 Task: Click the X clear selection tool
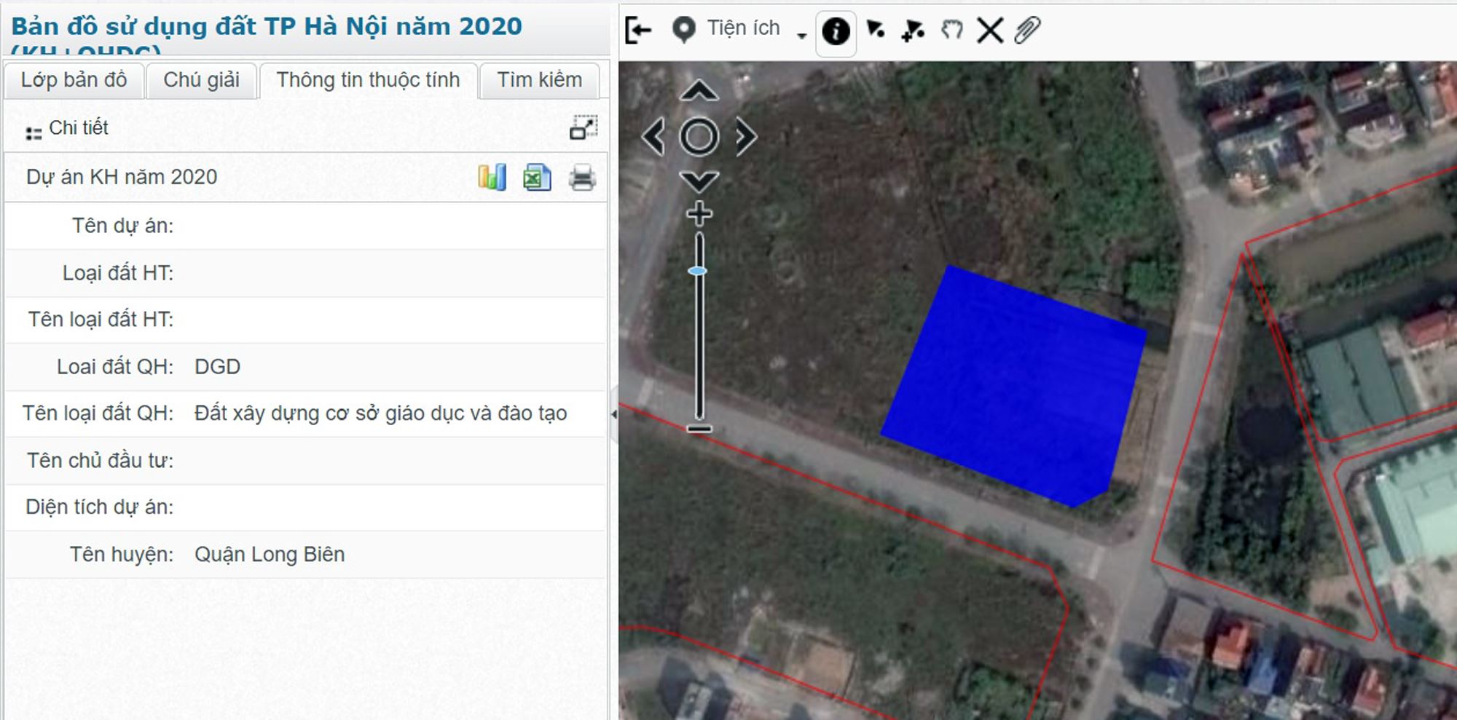(x=990, y=31)
